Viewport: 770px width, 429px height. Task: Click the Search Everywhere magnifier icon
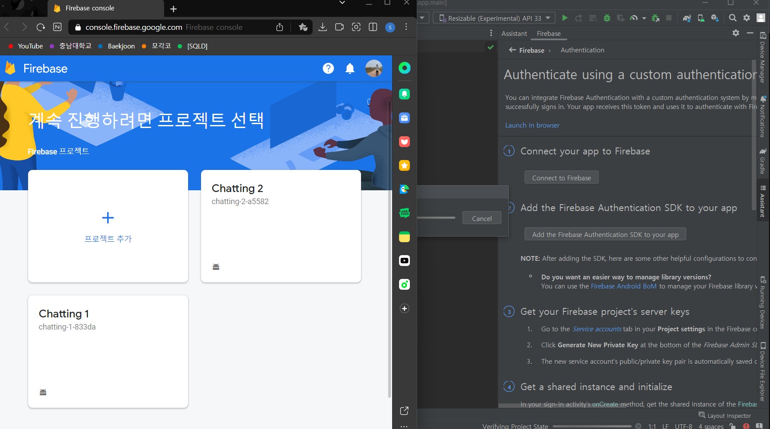tap(732, 18)
